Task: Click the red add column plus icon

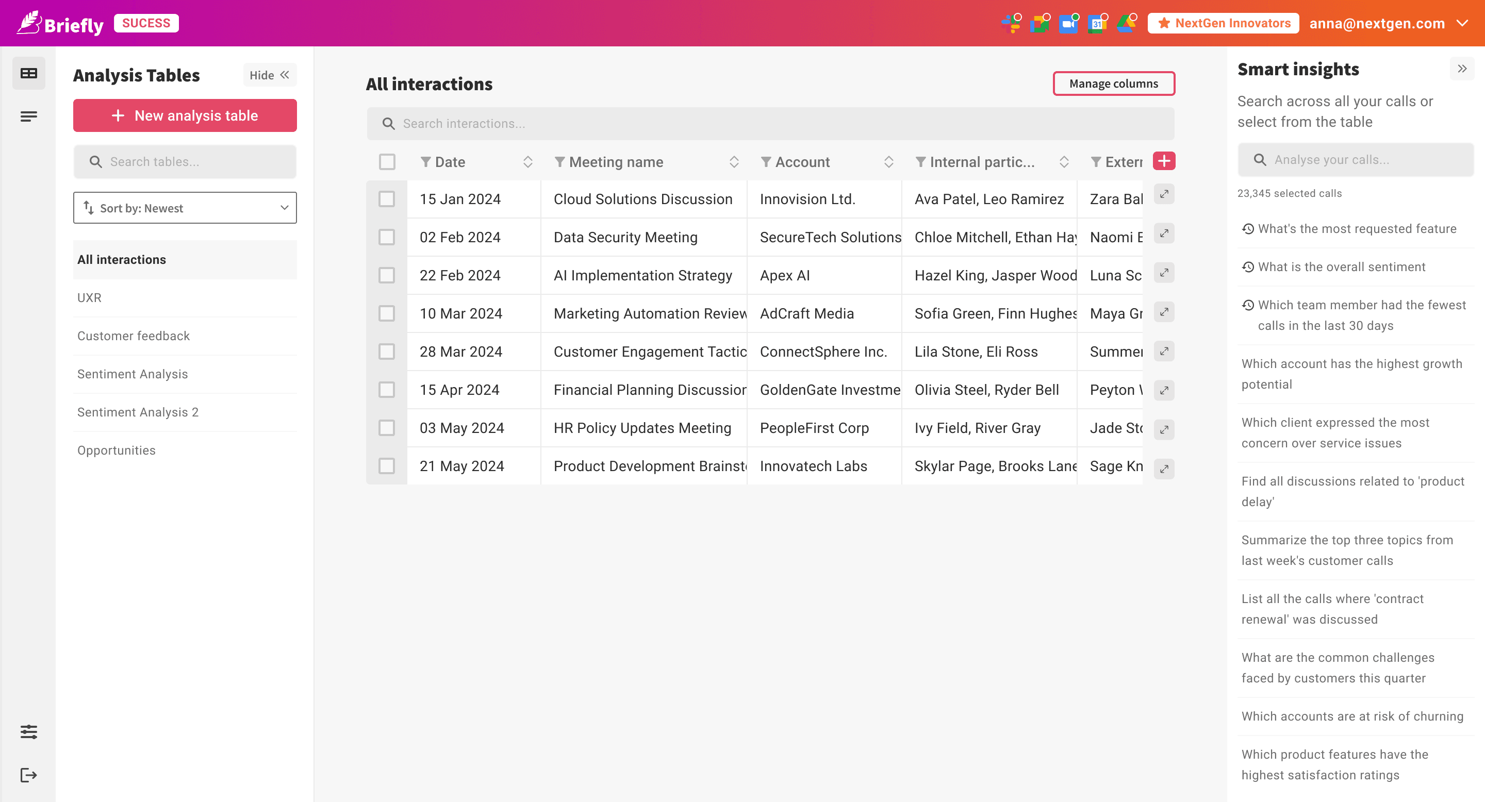Action: 1164,161
